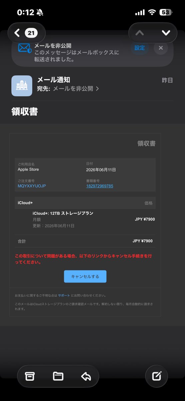Archive the message with the box icon

pyautogui.click(x=30, y=376)
